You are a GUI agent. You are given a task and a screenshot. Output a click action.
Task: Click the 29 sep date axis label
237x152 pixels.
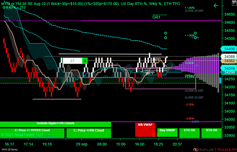(82, 144)
